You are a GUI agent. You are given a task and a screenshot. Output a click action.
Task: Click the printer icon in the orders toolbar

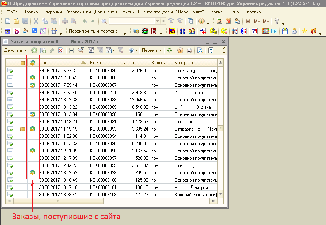pos(189,50)
